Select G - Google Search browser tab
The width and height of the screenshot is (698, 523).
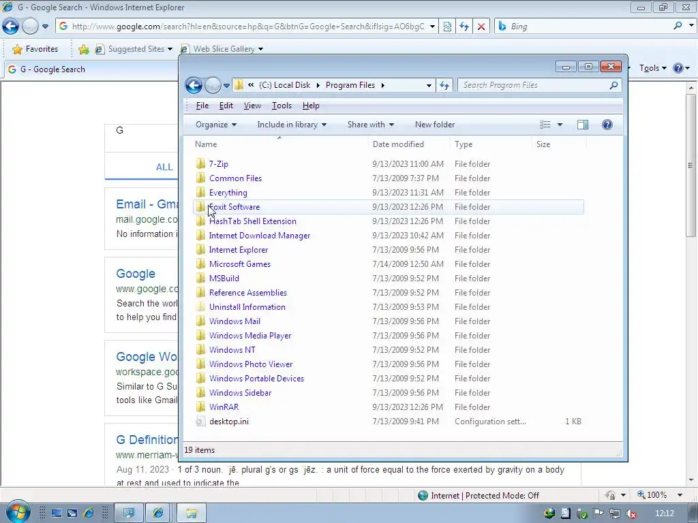click(91, 69)
